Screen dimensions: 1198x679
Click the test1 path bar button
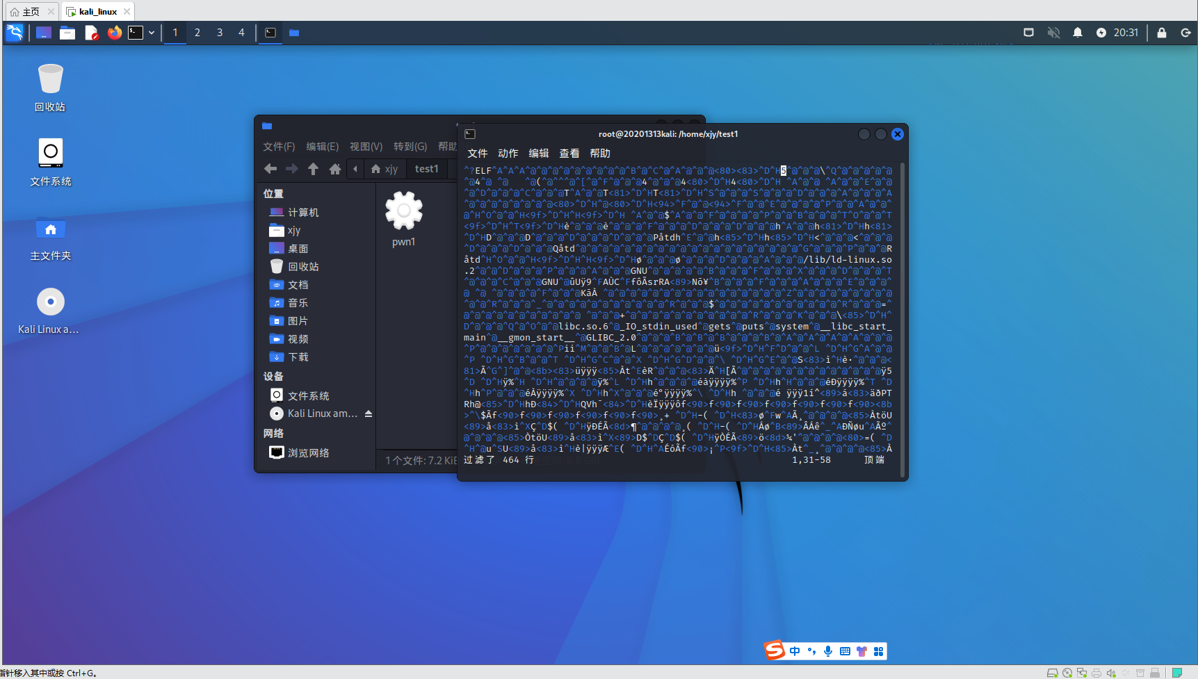(427, 169)
